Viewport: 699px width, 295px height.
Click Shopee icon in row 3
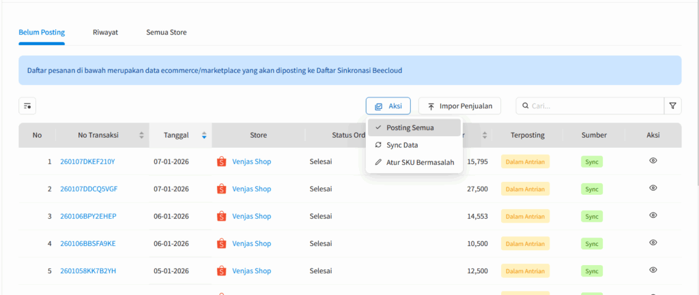coord(222,216)
